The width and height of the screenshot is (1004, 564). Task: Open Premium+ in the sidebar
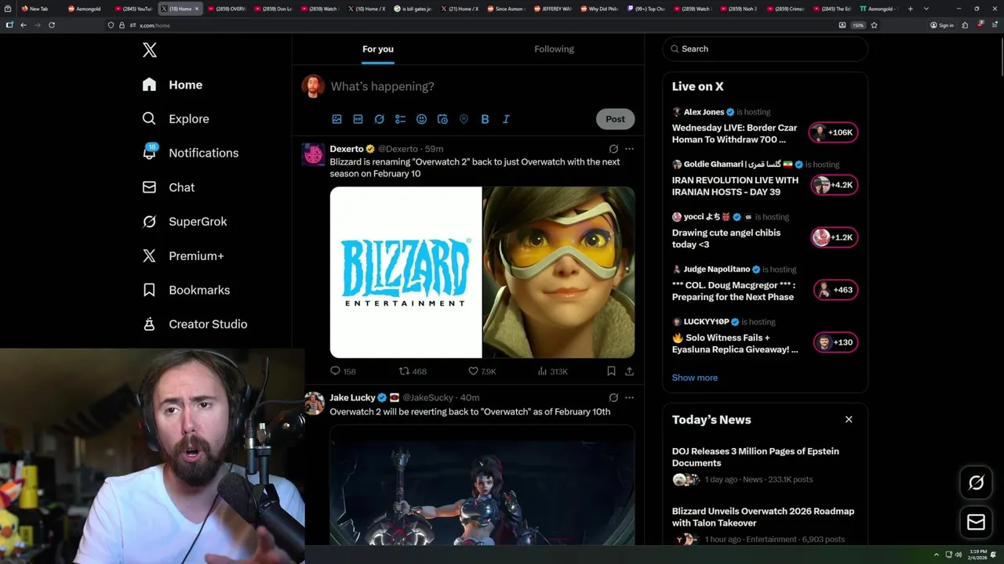pyautogui.click(x=183, y=255)
